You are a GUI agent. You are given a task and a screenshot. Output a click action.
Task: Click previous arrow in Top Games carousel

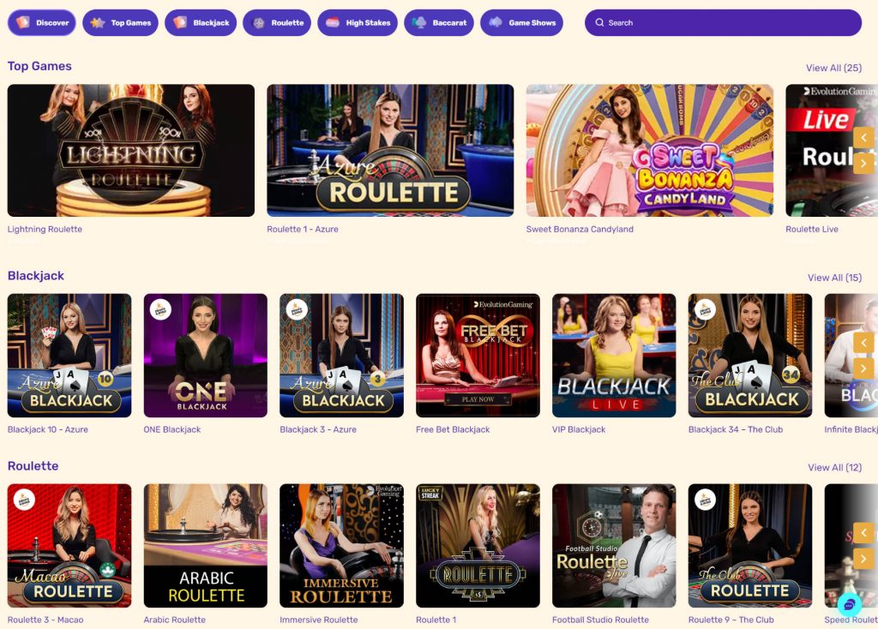coord(863,138)
